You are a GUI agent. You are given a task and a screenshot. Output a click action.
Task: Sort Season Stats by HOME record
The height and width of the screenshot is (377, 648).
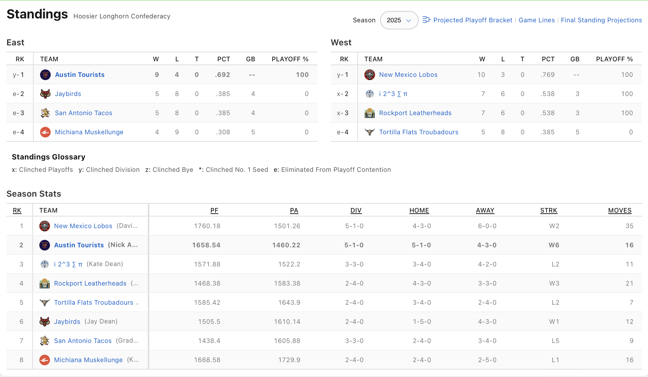click(419, 210)
